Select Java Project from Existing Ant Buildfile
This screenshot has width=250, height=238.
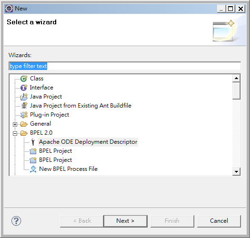tap(80, 106)
